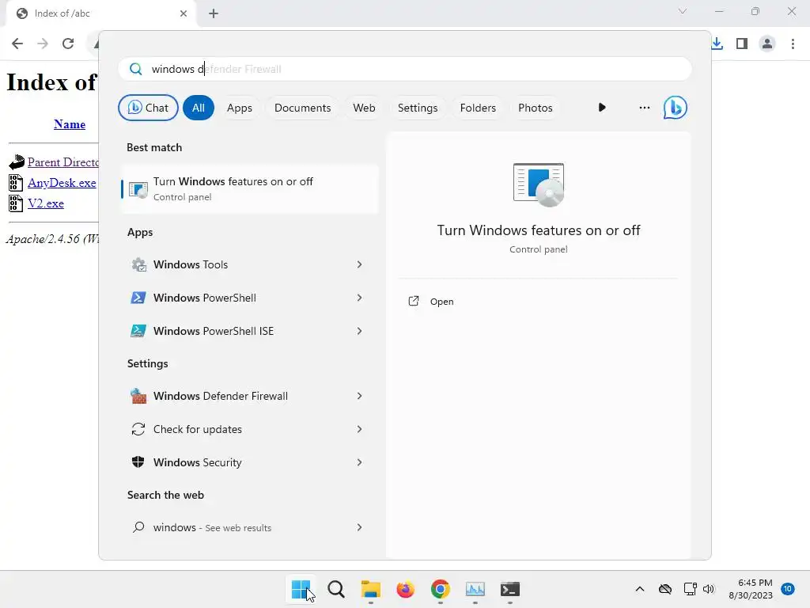
Task: Click the volume speaker tray icon
Action: point(708,589)
